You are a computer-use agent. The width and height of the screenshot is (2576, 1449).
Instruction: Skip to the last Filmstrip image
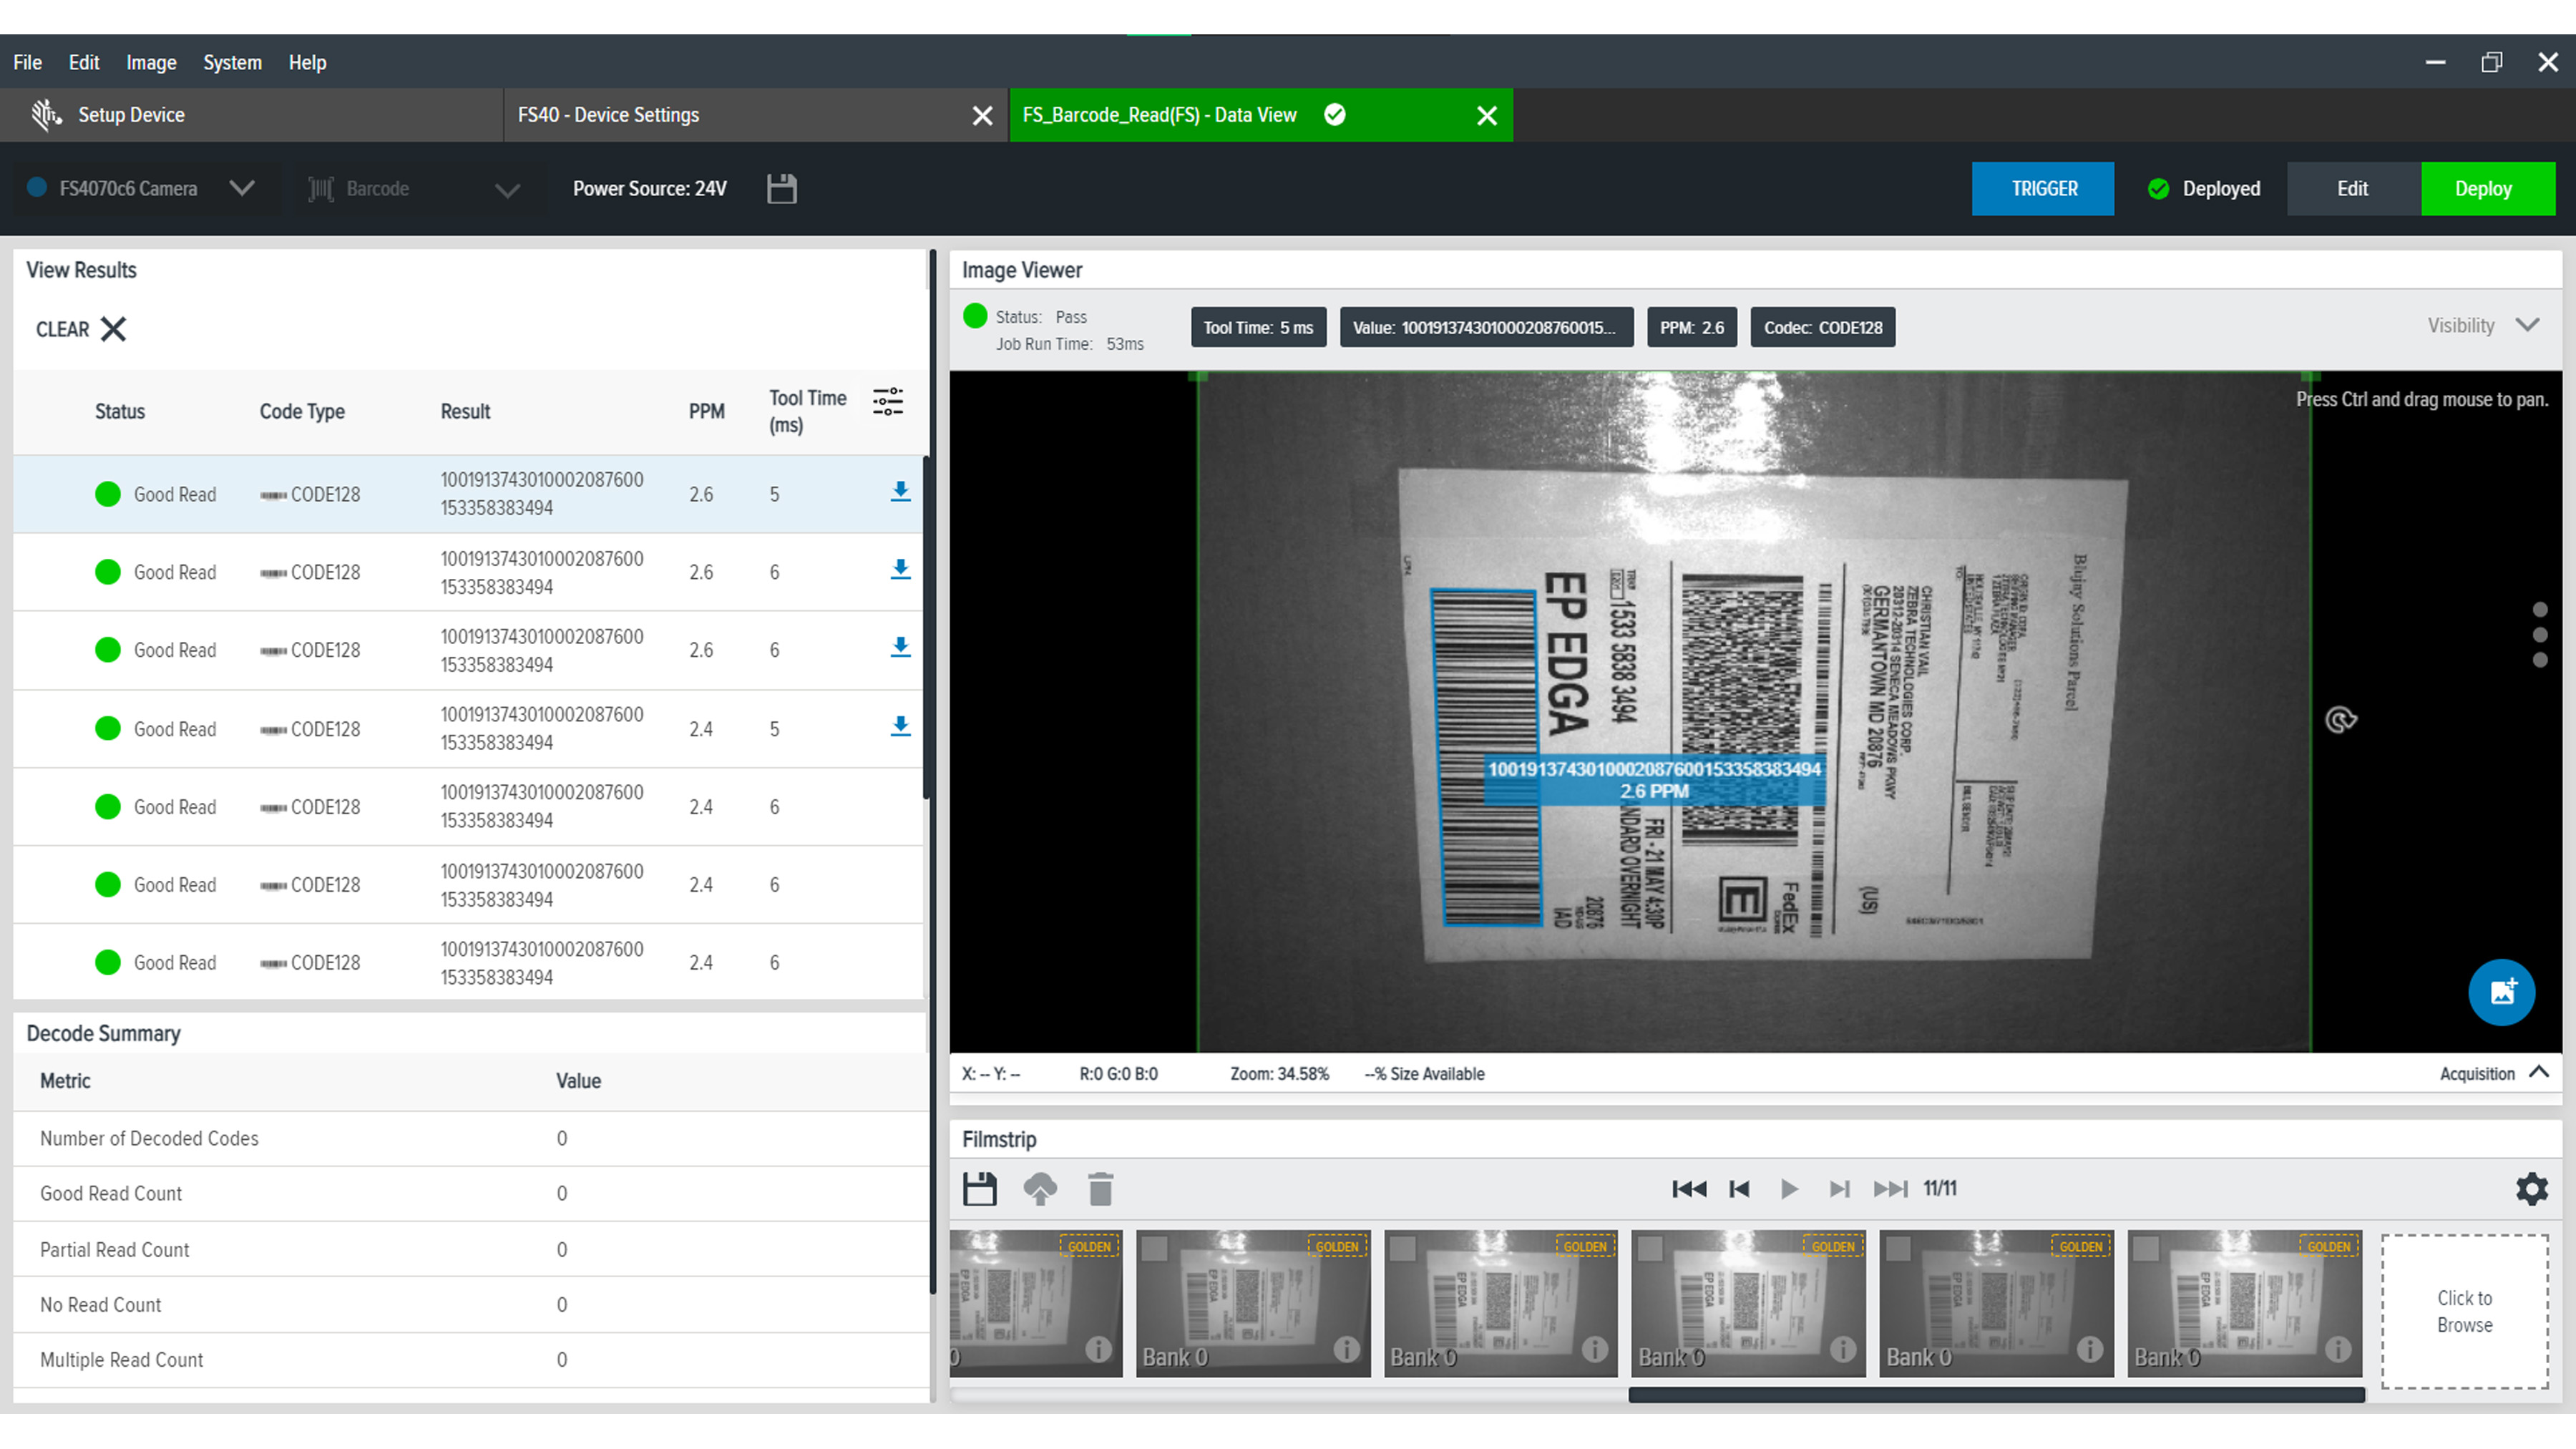[1891, 1189]
